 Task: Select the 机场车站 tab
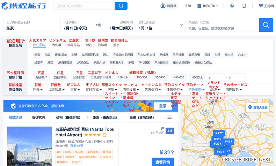(73, 45)
